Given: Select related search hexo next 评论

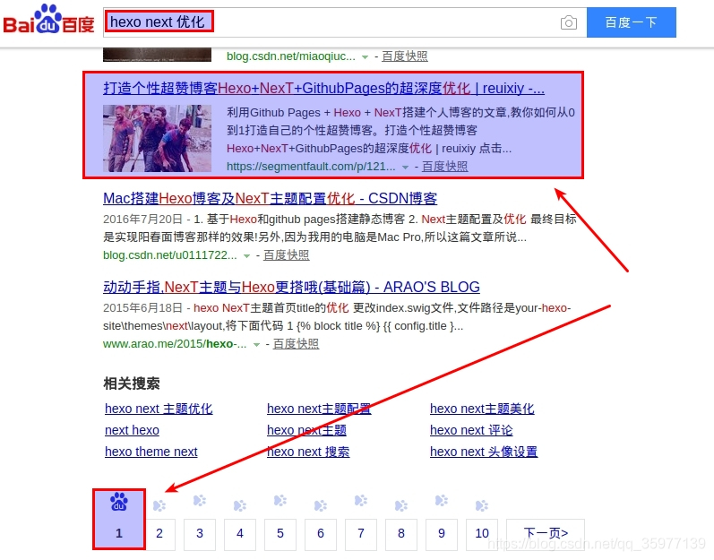Looking at the screenshot, I should coord(471,430).
